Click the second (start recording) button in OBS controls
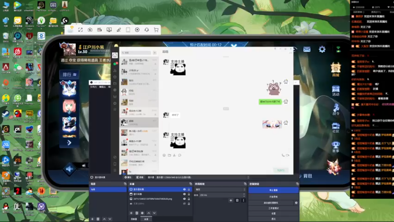394x222 pixels. [x=273, y=197]
